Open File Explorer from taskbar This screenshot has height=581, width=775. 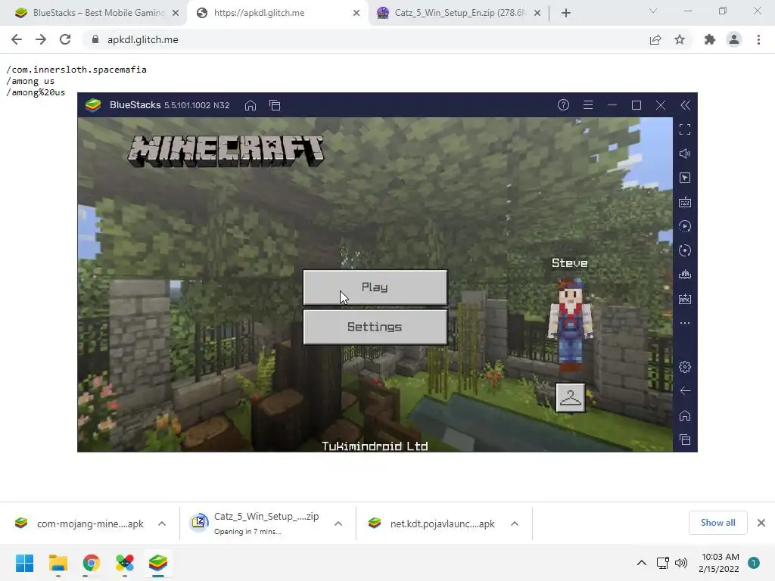(x=58, y=563)
